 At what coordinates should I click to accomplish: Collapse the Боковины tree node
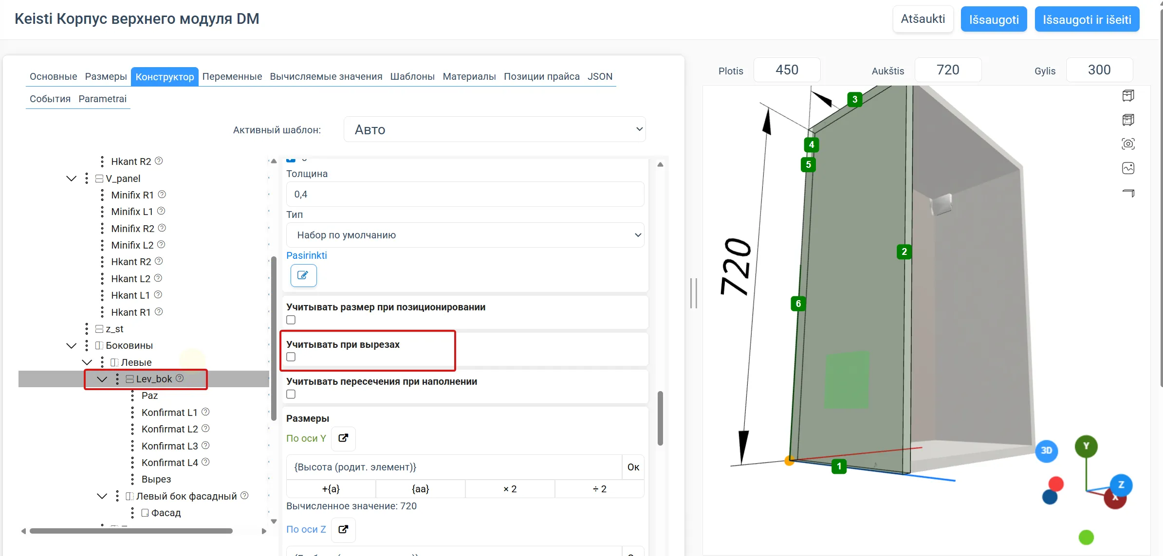(72, 345)
